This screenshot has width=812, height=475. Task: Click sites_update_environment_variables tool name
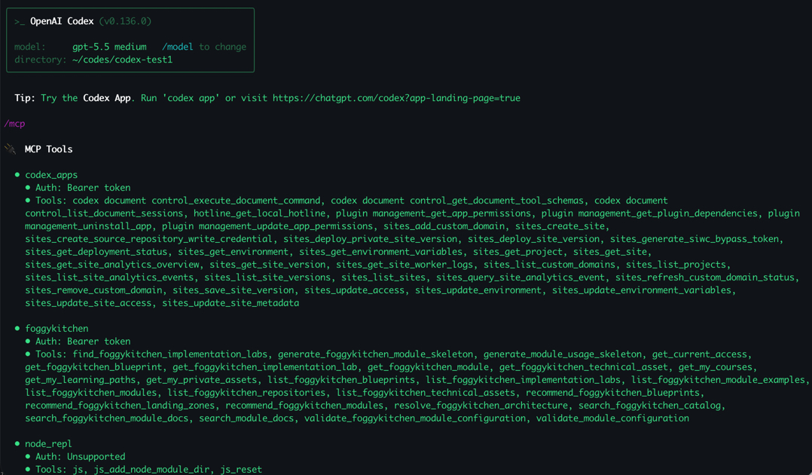click(x=642, y=290)
